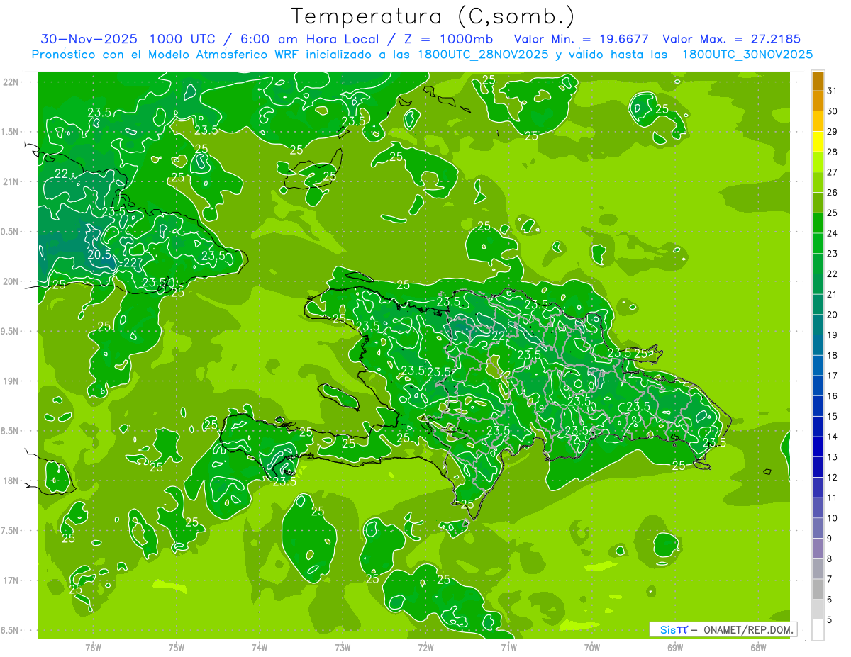Click the "19N" latitude axis label
Viewport: 851px width, 657px height.
coord(10,381)
